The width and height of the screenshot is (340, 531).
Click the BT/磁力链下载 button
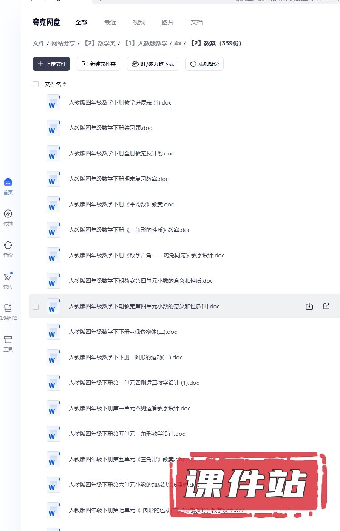point(153,64)
